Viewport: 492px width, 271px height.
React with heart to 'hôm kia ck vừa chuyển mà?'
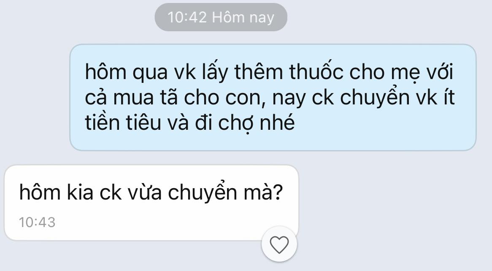tap(279, 244)
